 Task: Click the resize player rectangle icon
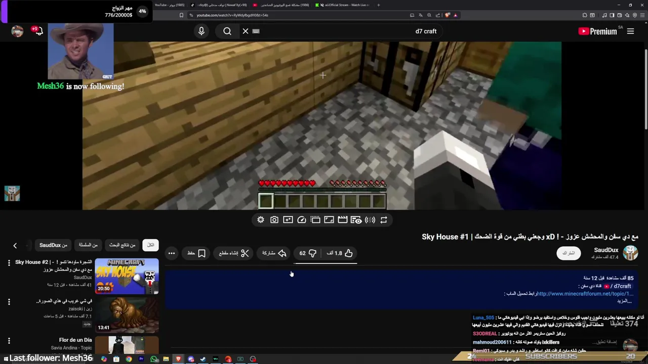pos(329,220)
